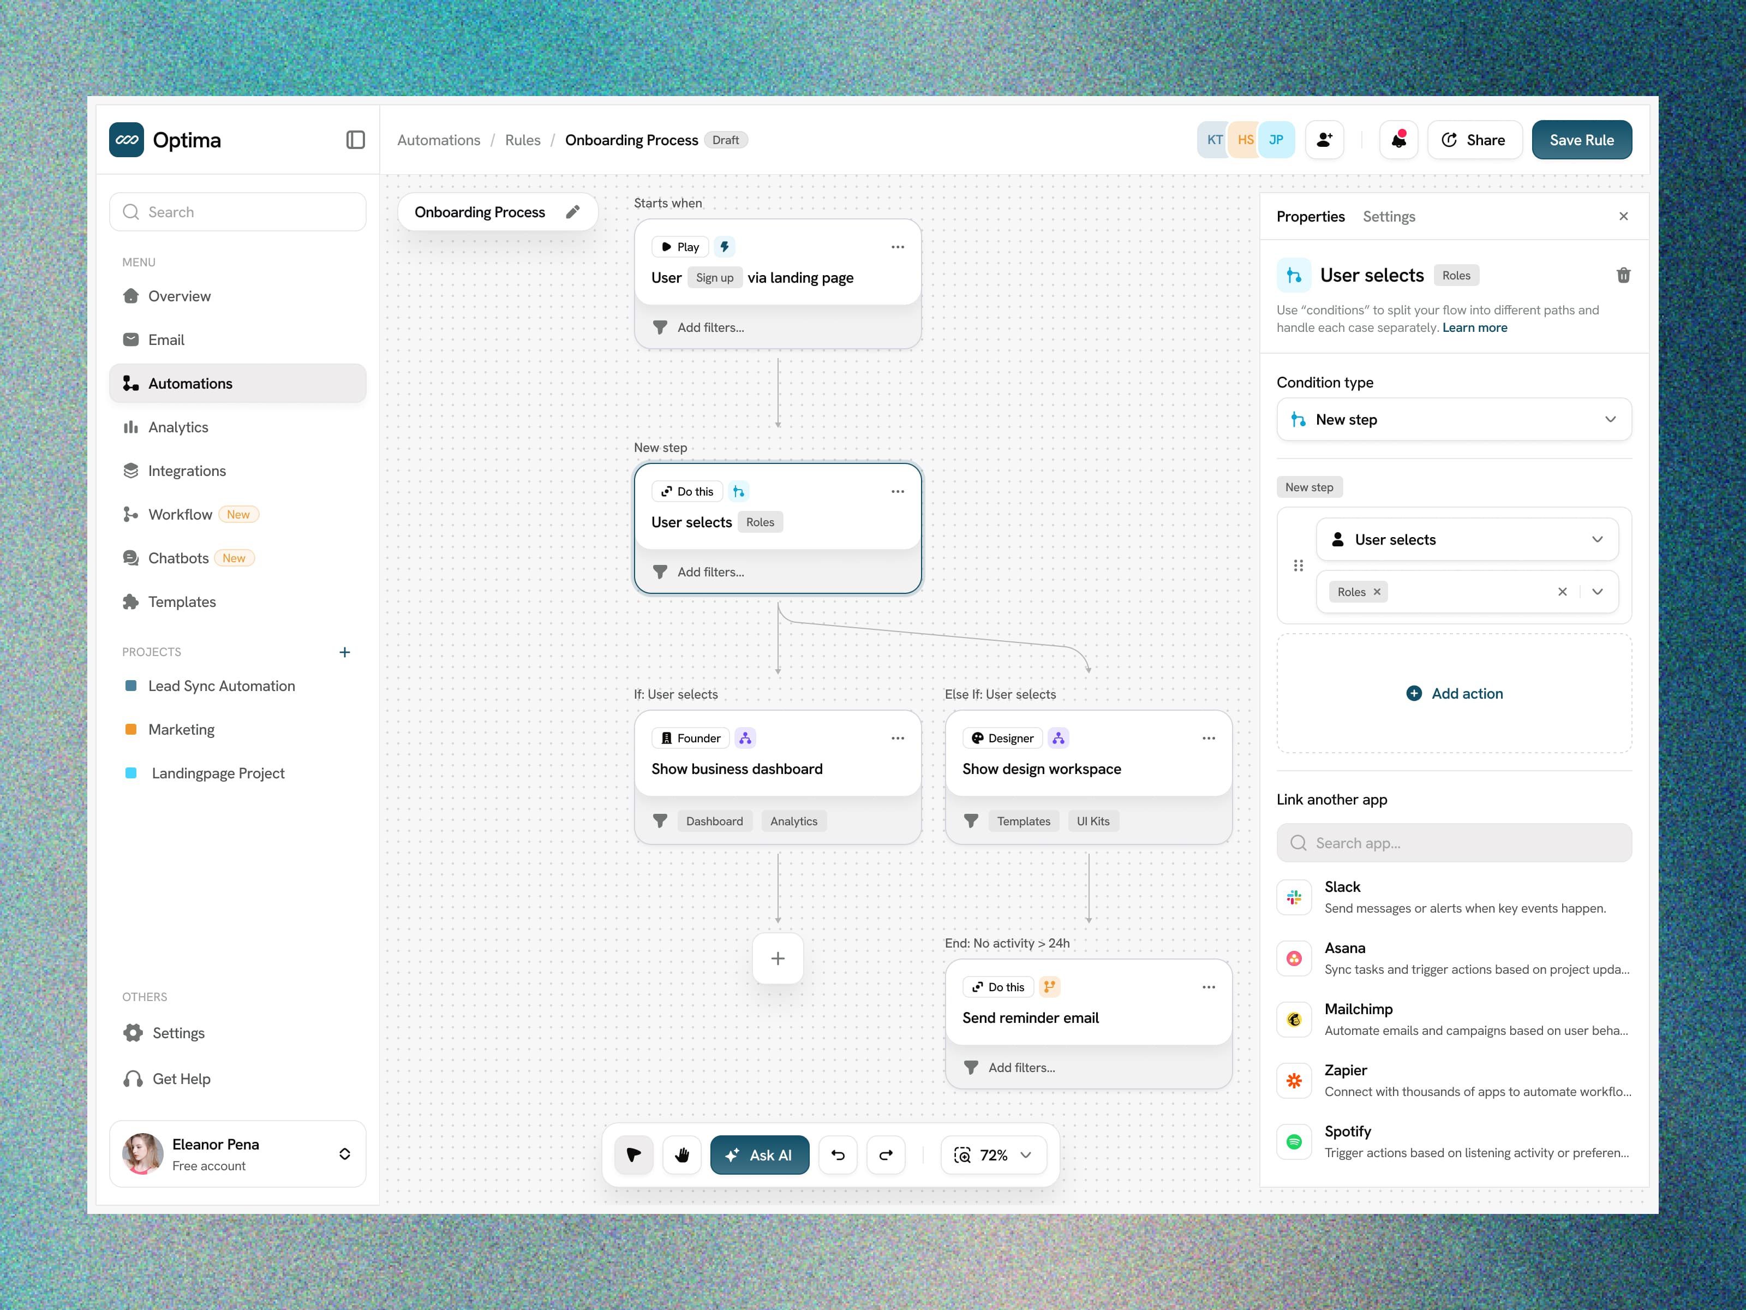The image size is (1746, 1310).
Task: Close the Properties panel
Action: (1624, 216)
